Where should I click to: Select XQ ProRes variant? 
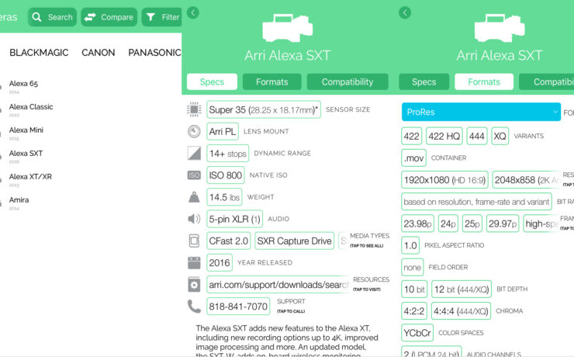(x=500, y=137)
